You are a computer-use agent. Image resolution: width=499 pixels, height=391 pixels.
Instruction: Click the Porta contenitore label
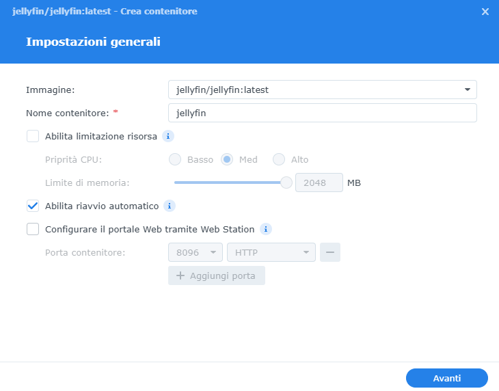tap(85, 253)
